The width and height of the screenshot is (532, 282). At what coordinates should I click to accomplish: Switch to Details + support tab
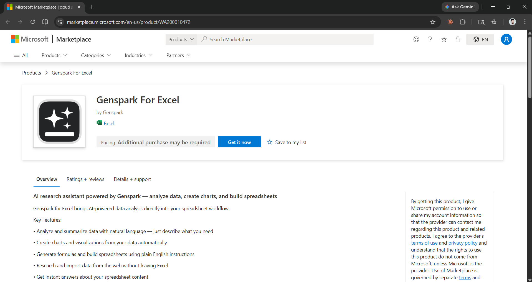(x=132, y=179)
